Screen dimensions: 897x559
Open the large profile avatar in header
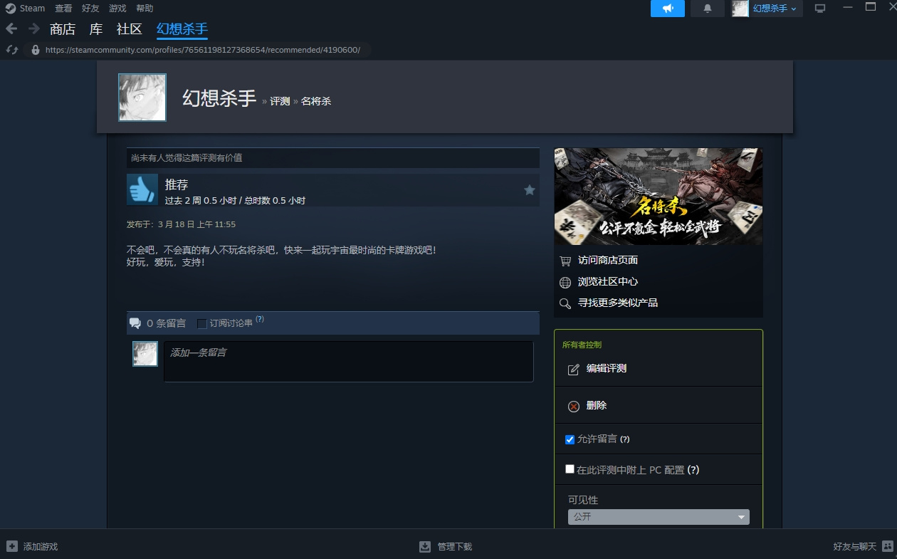[x=142, y=98]
